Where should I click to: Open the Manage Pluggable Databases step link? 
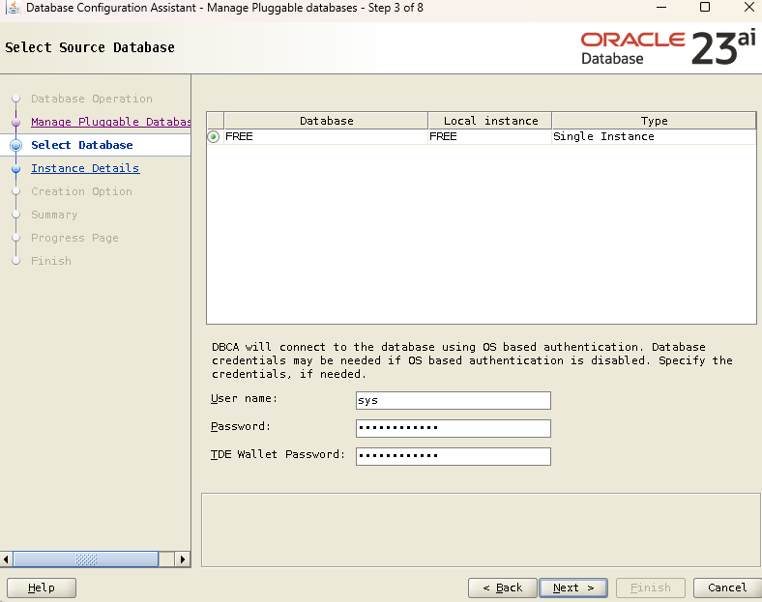[111, 122]
